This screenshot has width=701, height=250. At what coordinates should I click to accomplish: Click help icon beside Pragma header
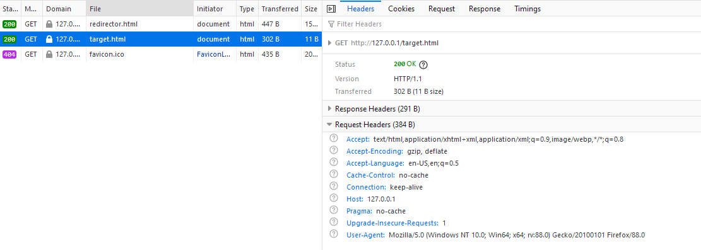coord(333,210)
